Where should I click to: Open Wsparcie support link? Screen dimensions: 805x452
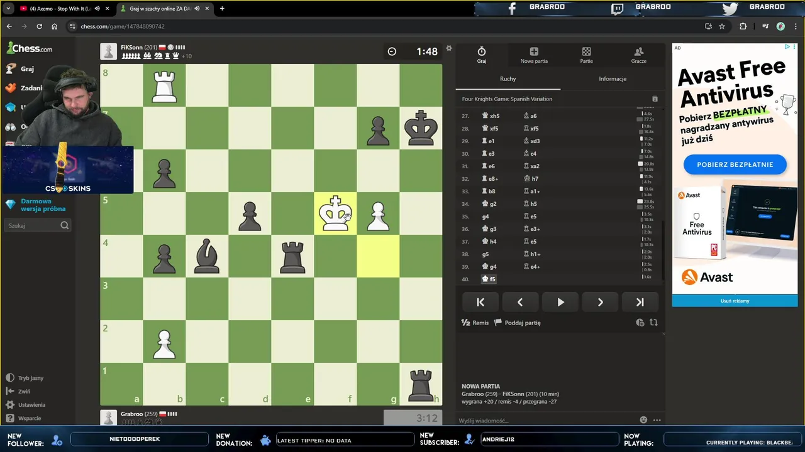click(x=23, y=418)
